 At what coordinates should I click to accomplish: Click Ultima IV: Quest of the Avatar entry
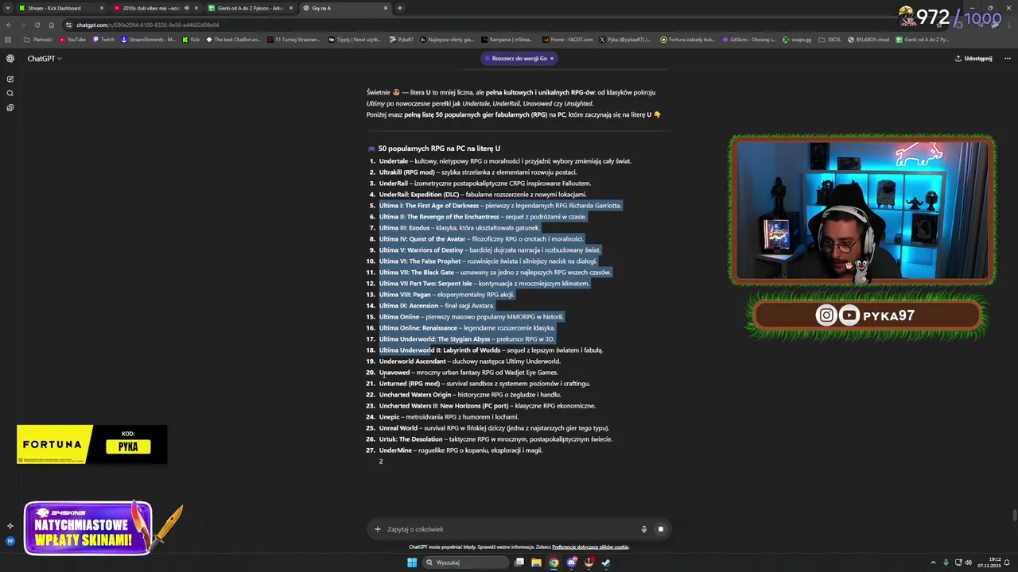(481, 238)
